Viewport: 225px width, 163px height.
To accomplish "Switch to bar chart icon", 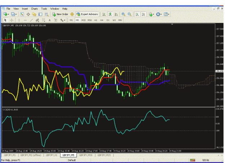I will (x=104, y=14).
